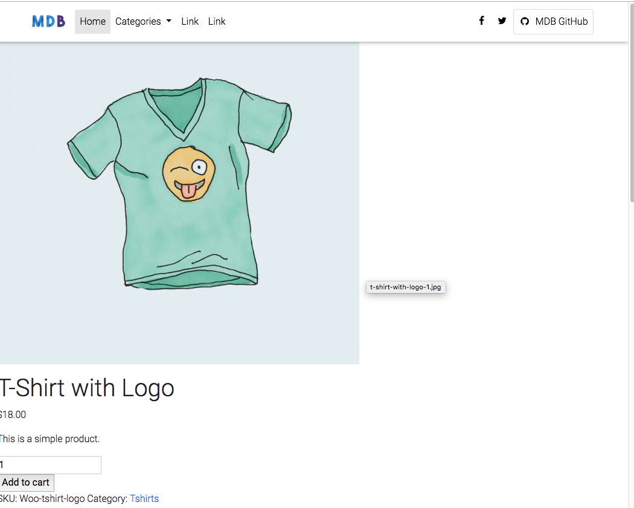The image size is (634, 508).
Task: Open the Facebook icon link
Action: [x=481, y=21]
